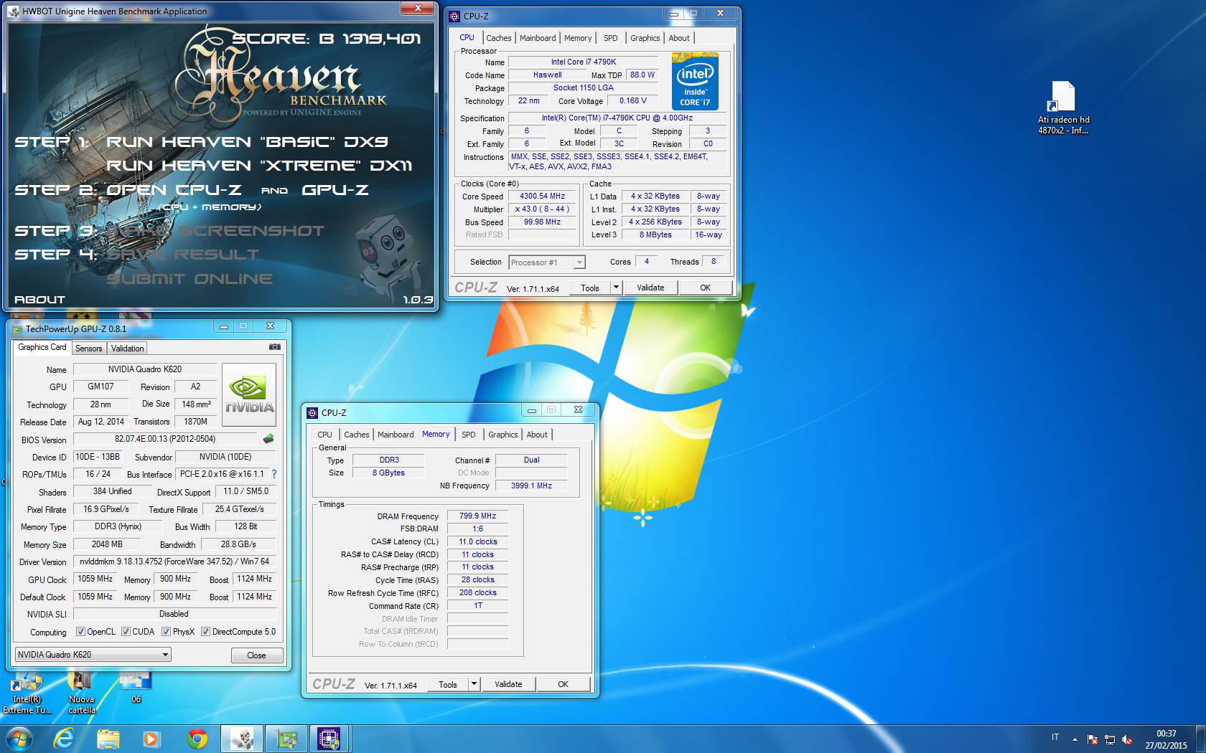Open About tab in upper CPU-Z

(x=679, y=38)
